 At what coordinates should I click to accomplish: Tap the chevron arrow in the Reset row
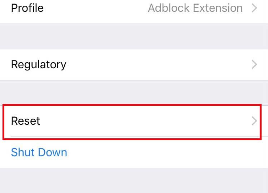(254, 121)
